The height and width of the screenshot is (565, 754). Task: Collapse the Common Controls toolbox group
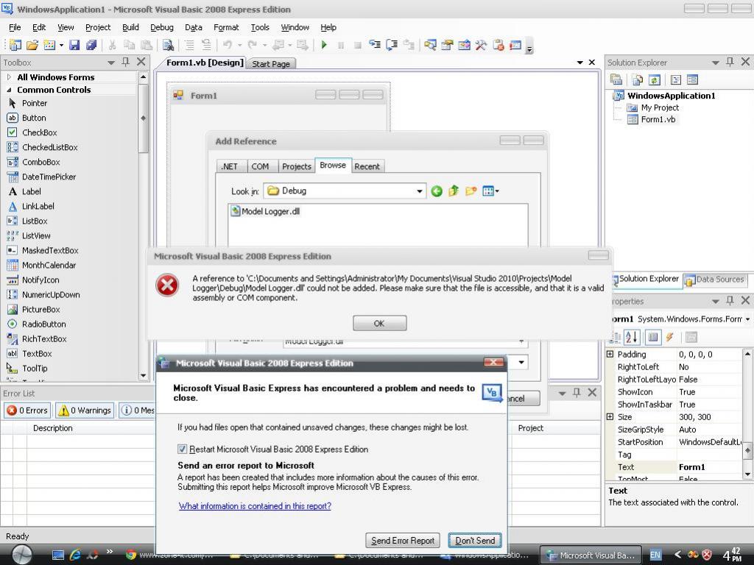(x=9, y=90)
